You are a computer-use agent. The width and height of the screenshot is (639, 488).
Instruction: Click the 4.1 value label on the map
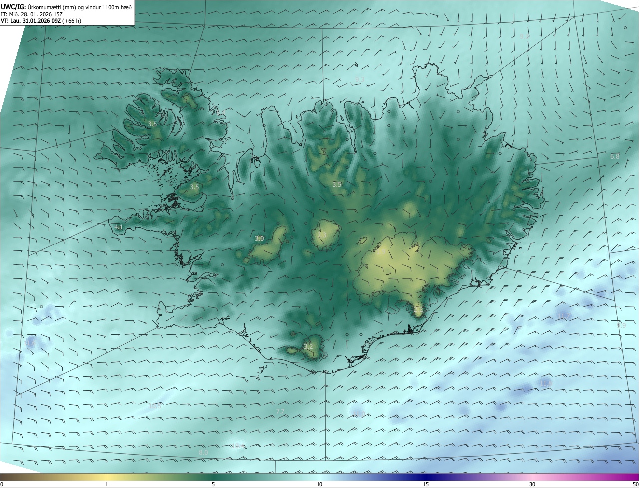(119, 227)
